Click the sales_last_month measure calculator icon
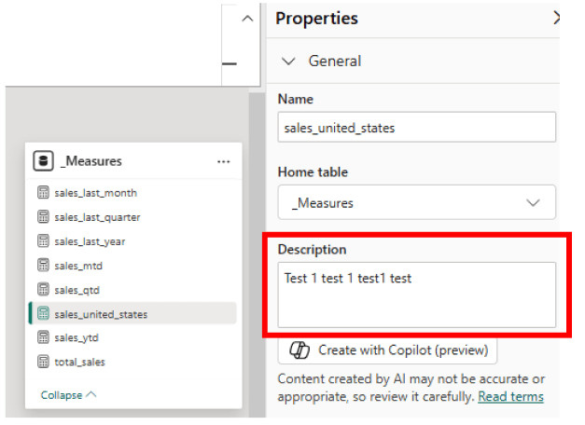585x425 pixels. pos(43,193)
